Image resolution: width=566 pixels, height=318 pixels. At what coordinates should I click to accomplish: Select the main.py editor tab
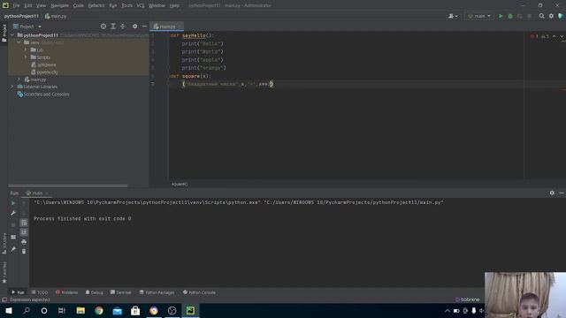click(167, 26)
